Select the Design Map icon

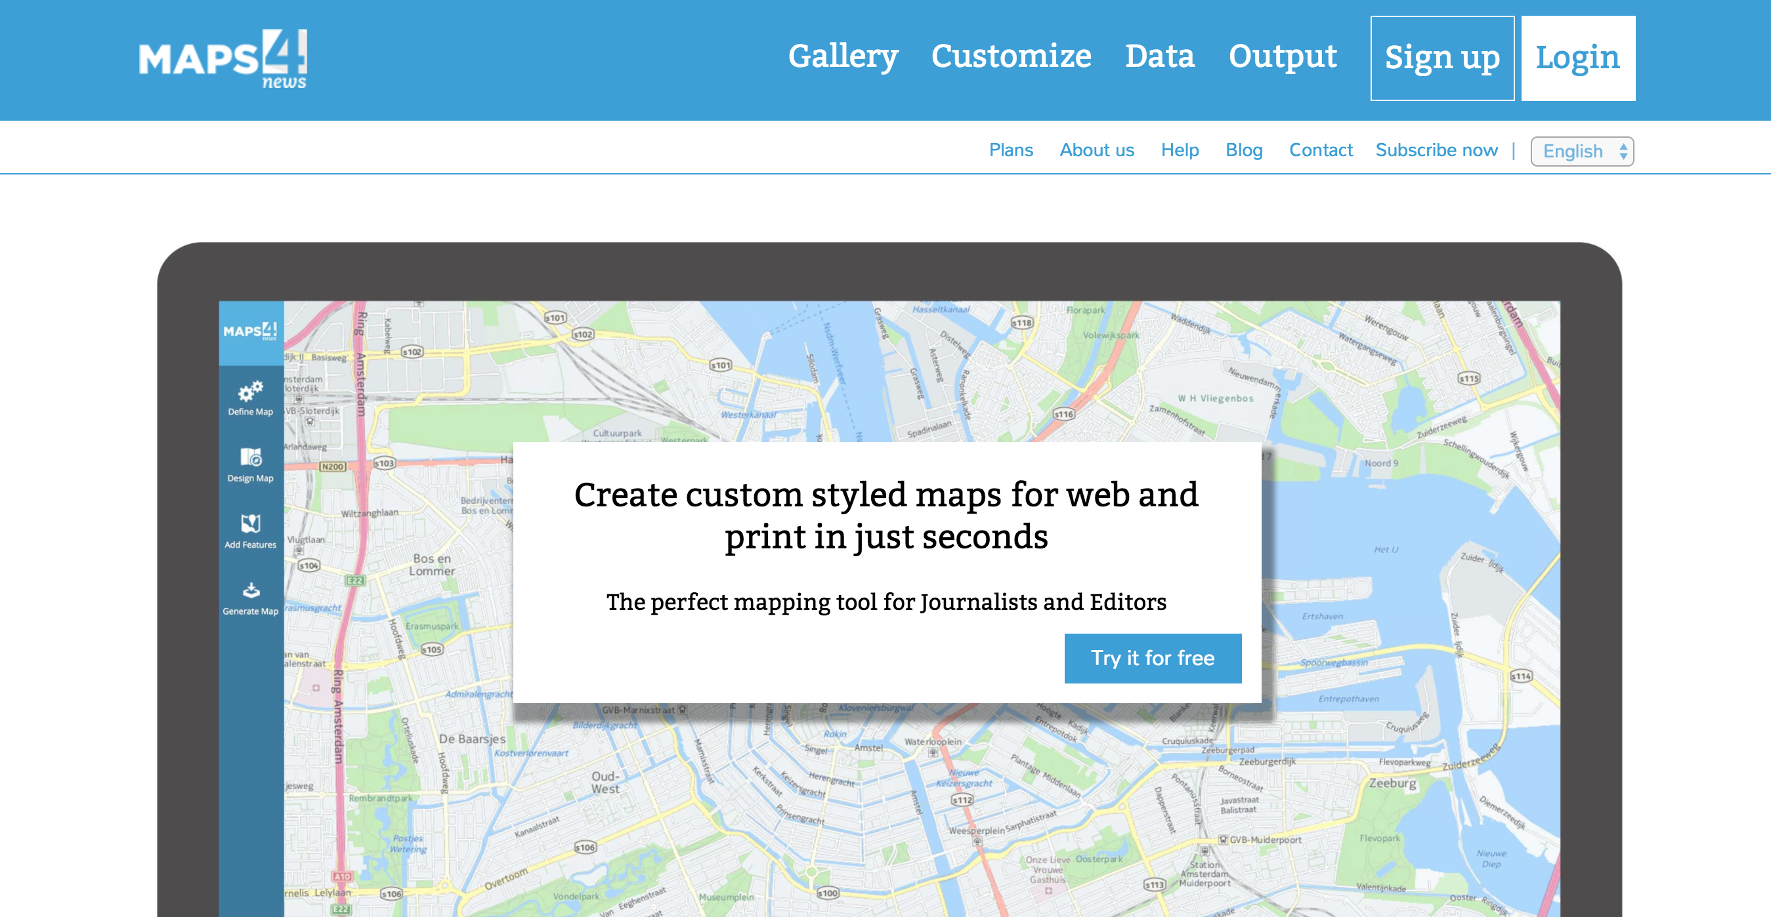[x=250, y=457]
